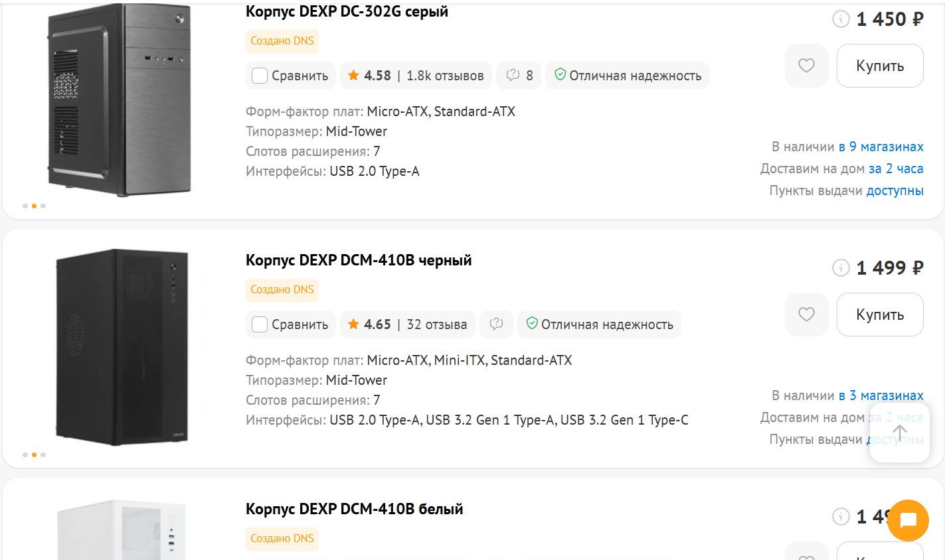Open DEXP DC-302G серый product image

[x=120, y=100]
